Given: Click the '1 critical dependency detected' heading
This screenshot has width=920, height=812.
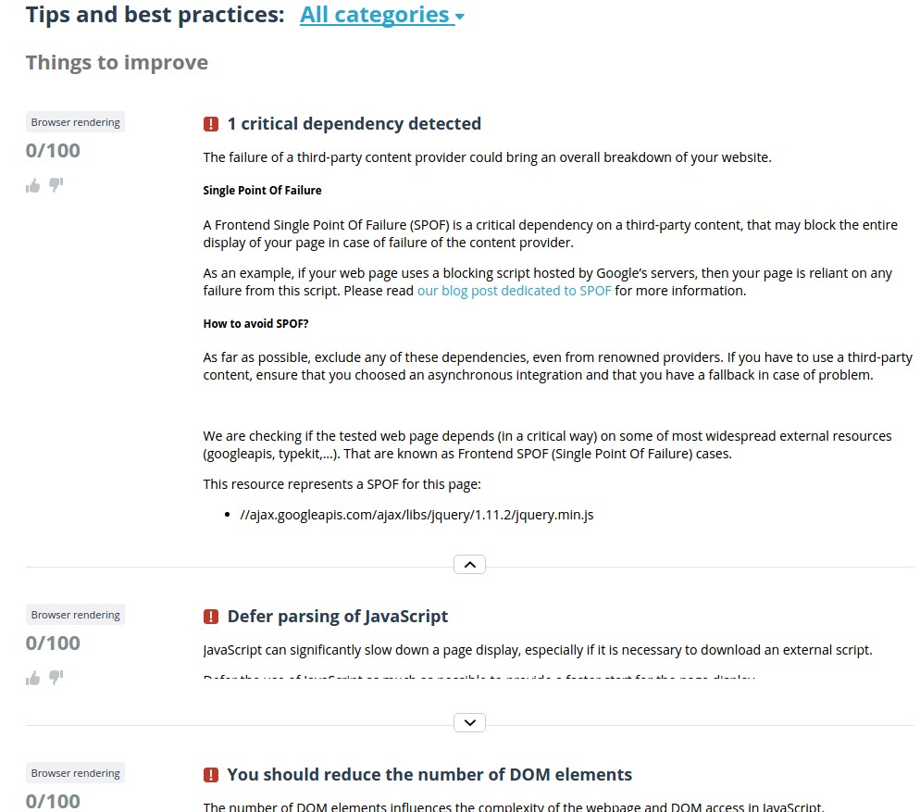Looking at the screenshot, I should point(354,124).
